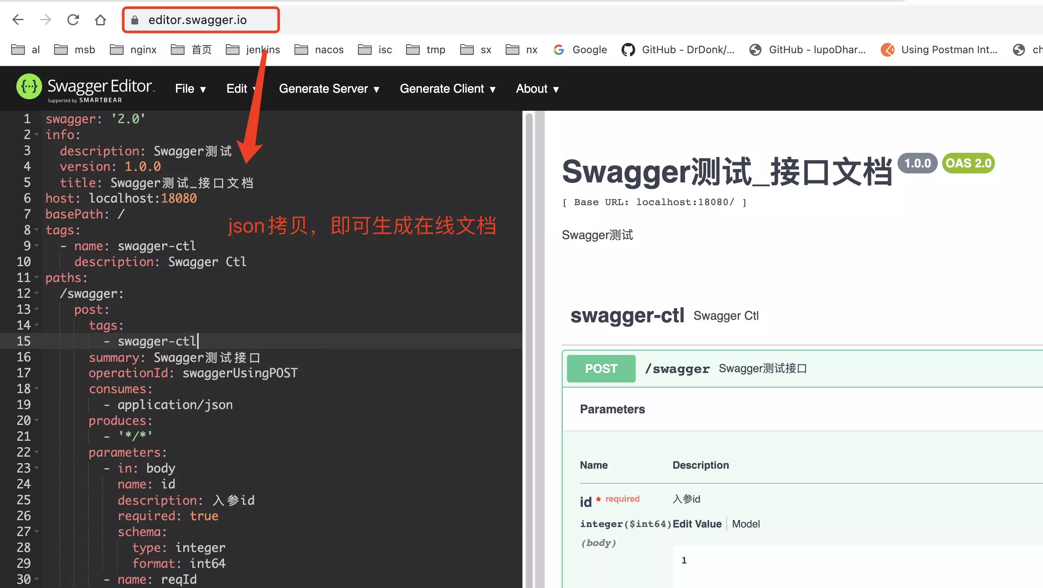The image size is (1043, 588).
Task: Click line 6 host: localhost:18080
Action: point(121,198)
